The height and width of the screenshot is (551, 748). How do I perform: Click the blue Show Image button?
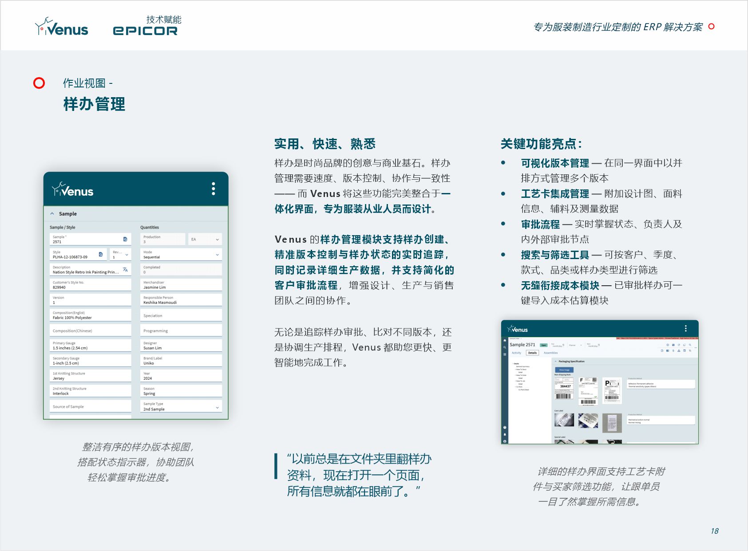[564, 370]
